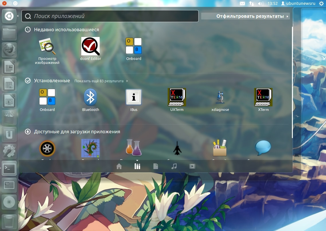This screenshot has height=231, width=326.
Task: Open System Settings from launcher
Action: tap(9, 151)
